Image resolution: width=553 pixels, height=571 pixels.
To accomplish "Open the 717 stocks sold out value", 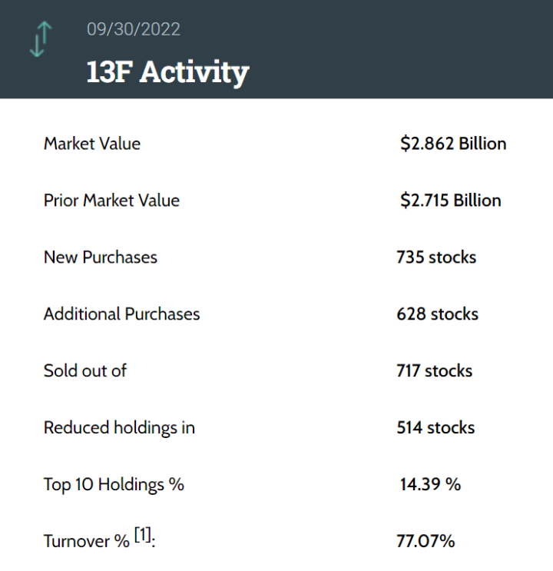I will point(434,370).
